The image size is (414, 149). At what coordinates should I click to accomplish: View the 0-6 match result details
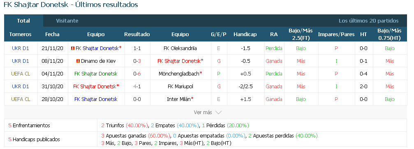[137, 73]
